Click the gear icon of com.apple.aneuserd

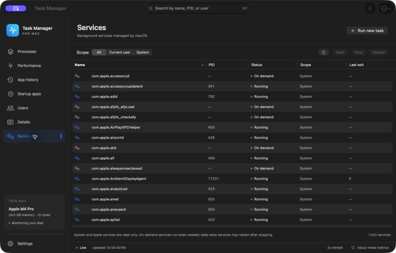click(77, 209)
